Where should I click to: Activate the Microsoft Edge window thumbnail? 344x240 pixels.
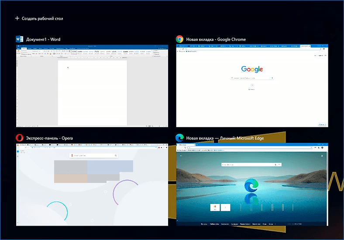pyautogui.click(x=252, y=184)
